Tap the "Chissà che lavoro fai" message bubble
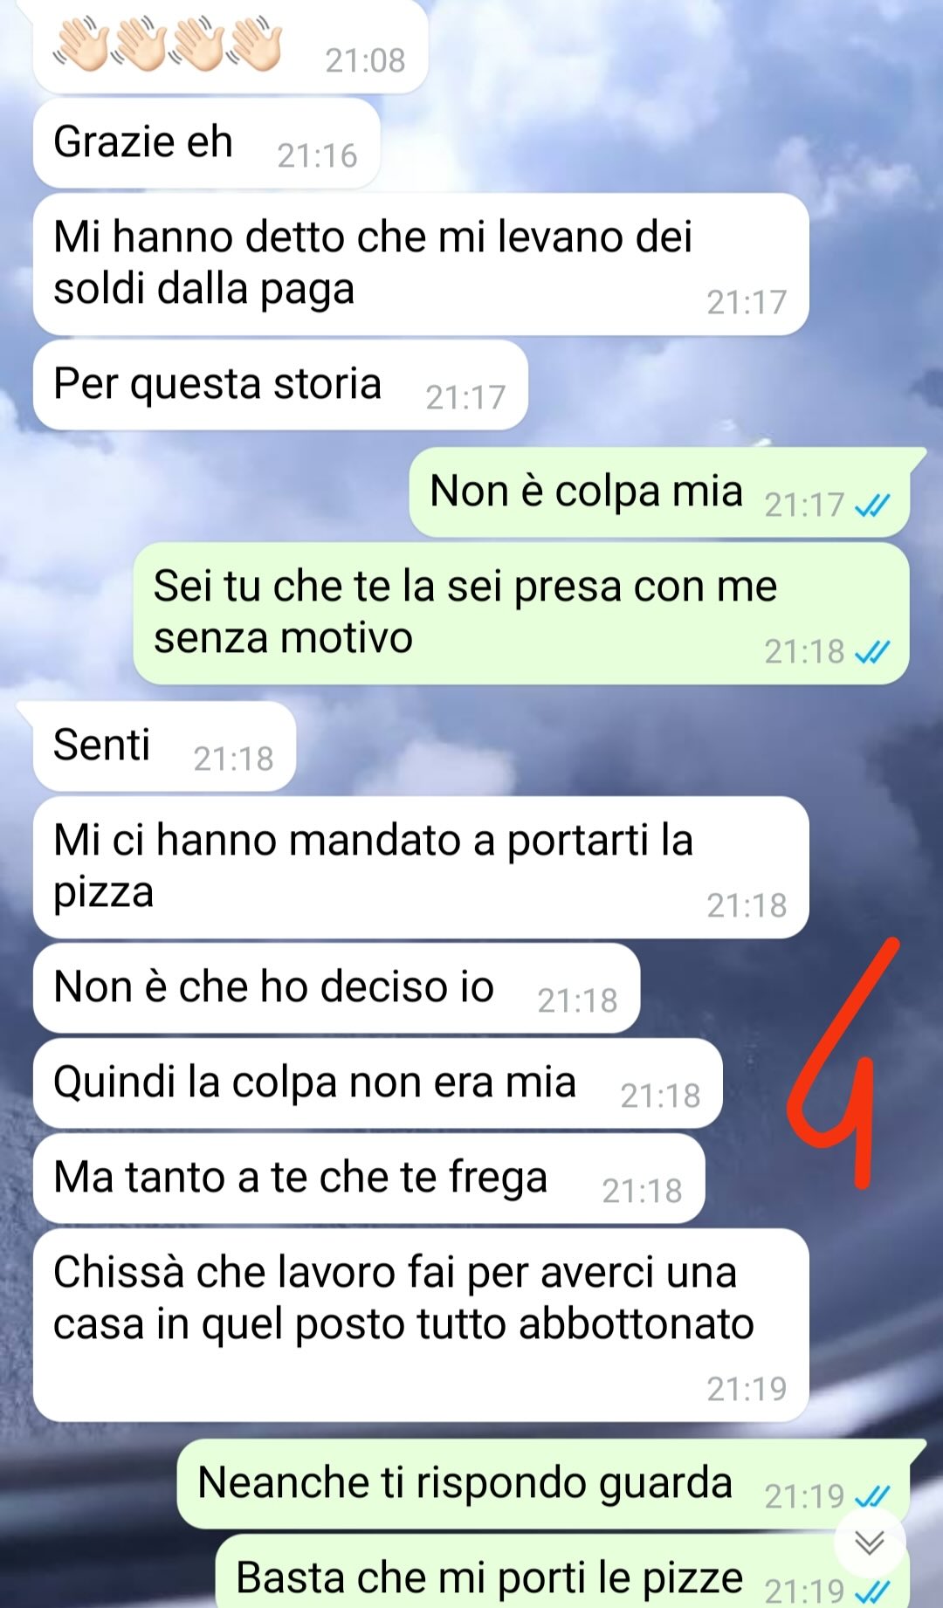The height and width of the screenshot is (1608, 943). tap(421, 1325)
